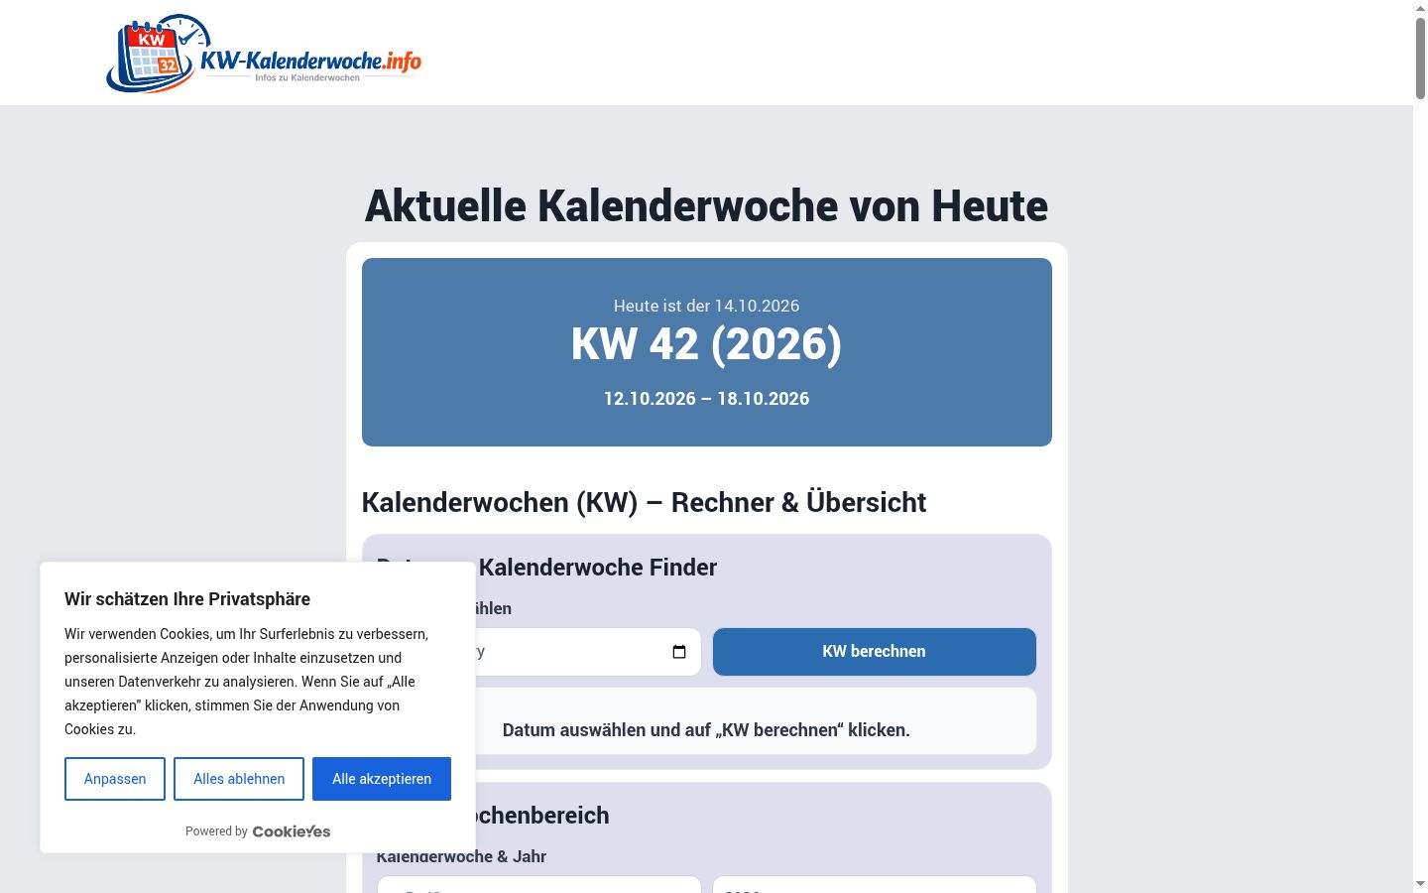Reject cookies via Alles ablehnen

239,779
